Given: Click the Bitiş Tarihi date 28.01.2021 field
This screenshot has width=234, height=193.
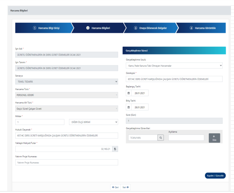Looking at the screenshot, I should tap(140, 107).
